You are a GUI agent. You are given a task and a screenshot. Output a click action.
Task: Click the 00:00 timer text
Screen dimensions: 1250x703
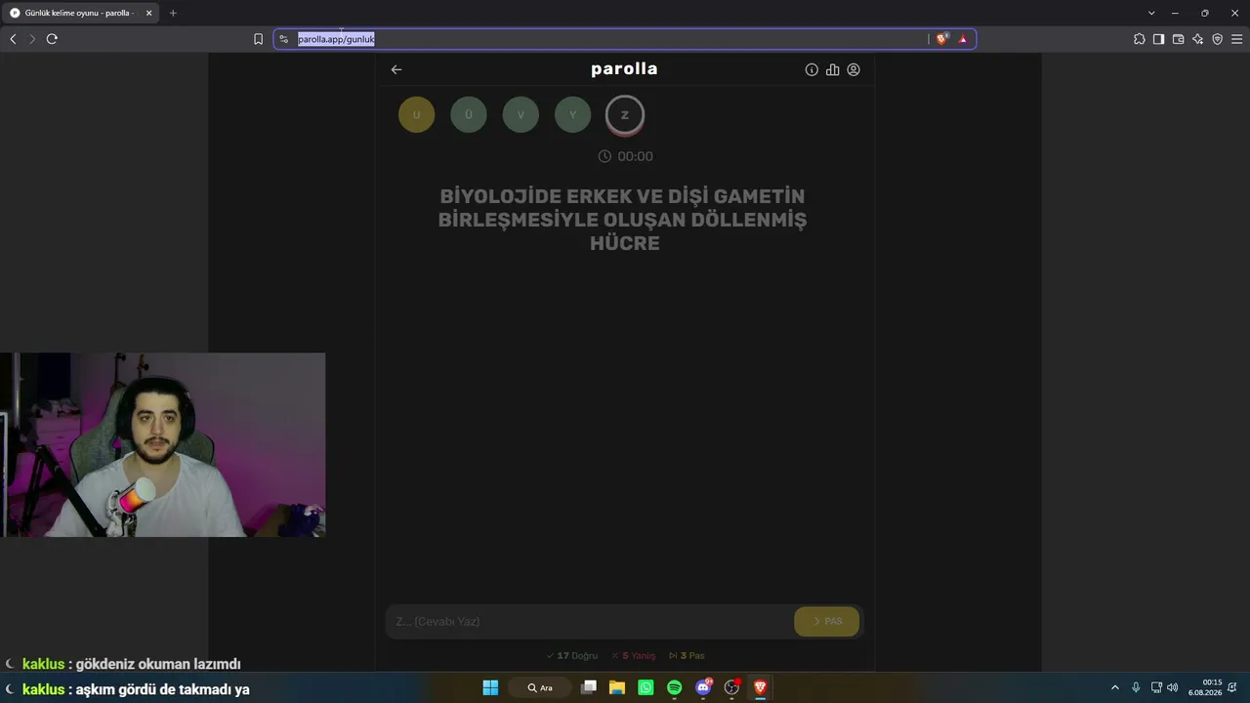click(635, 156)
